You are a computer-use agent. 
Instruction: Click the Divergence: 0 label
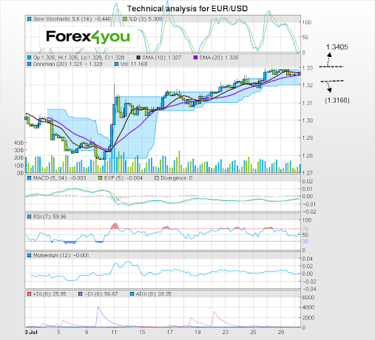point(176,178)
